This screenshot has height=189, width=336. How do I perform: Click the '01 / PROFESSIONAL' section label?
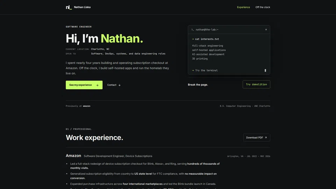[79, 129]
